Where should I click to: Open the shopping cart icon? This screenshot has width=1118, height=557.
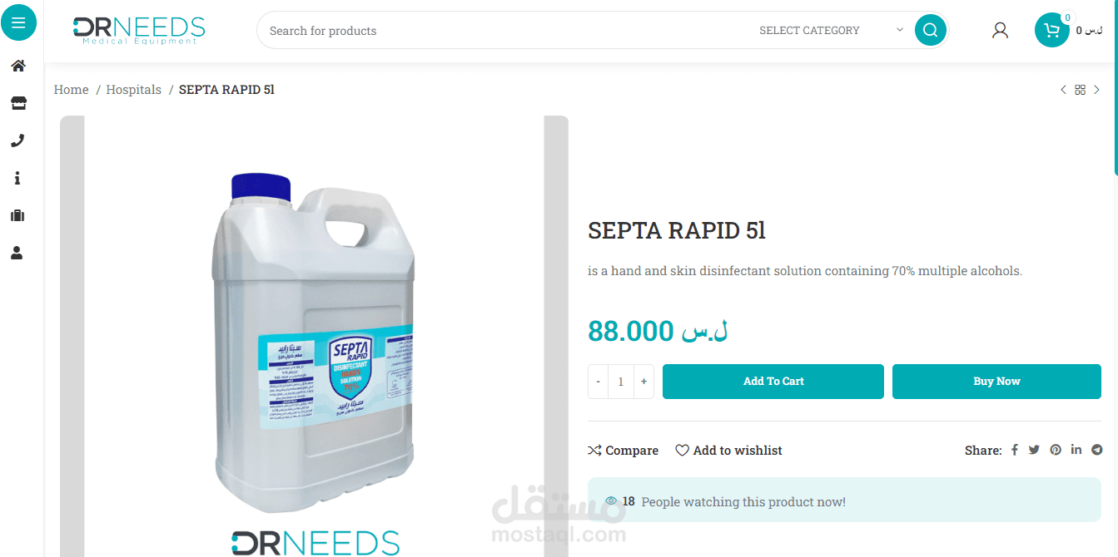(x=1052, y=31)
